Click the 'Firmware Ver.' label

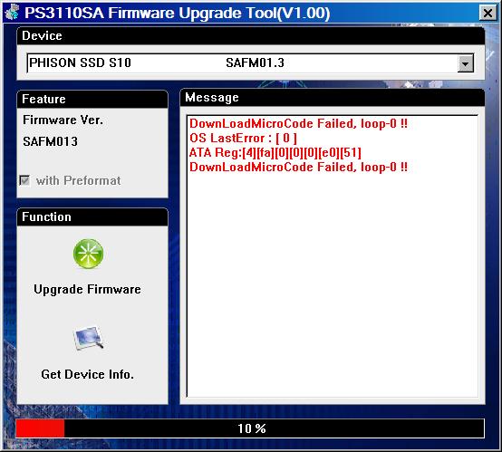coord(63,120)
